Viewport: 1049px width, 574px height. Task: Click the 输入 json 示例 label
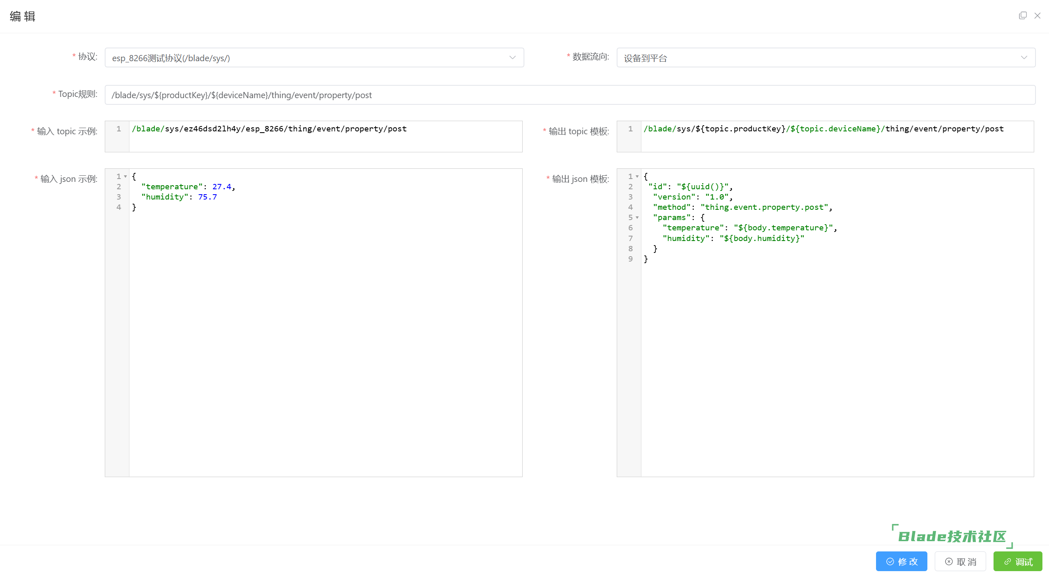(69, 179)
